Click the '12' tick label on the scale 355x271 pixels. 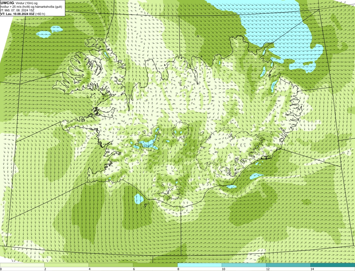[x=268, y=269]
